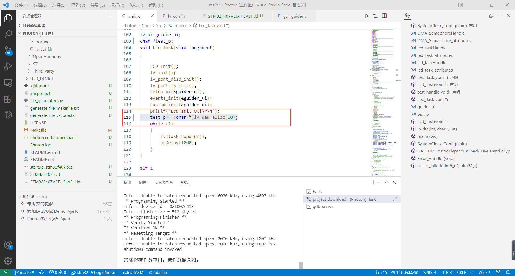This screenshot has width=515, height=276.
Task: Switch to the lv_conf.h editor tab
Action: pyautogui.click(x=176, y=16)
